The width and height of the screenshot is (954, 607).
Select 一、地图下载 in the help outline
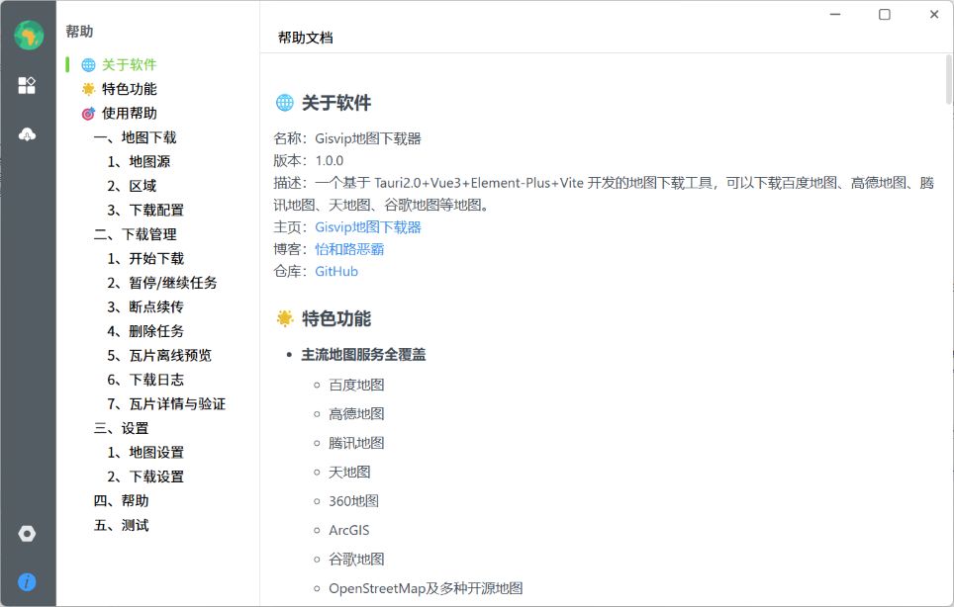(x=135, y=137)
